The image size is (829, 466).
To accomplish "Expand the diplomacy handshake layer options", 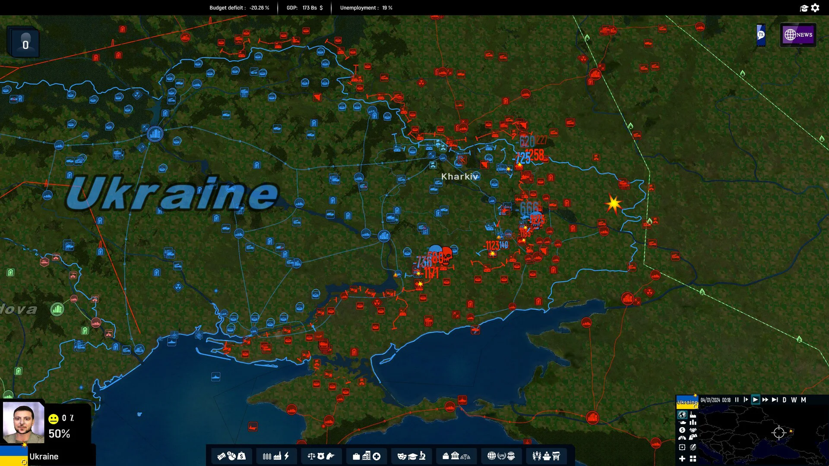I will pos(694,430).
